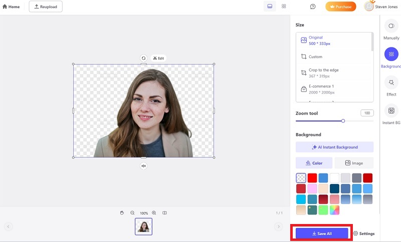
Task: Select the dark teal swatch in last row
Action: tap(312, 210)
